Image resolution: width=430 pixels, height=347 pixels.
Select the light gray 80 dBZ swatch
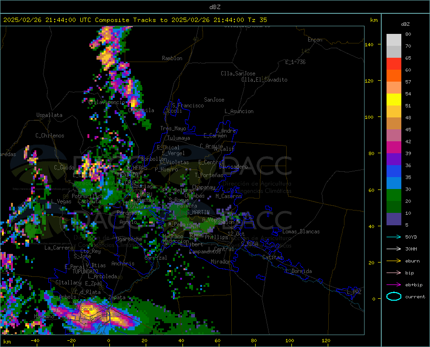394,40
